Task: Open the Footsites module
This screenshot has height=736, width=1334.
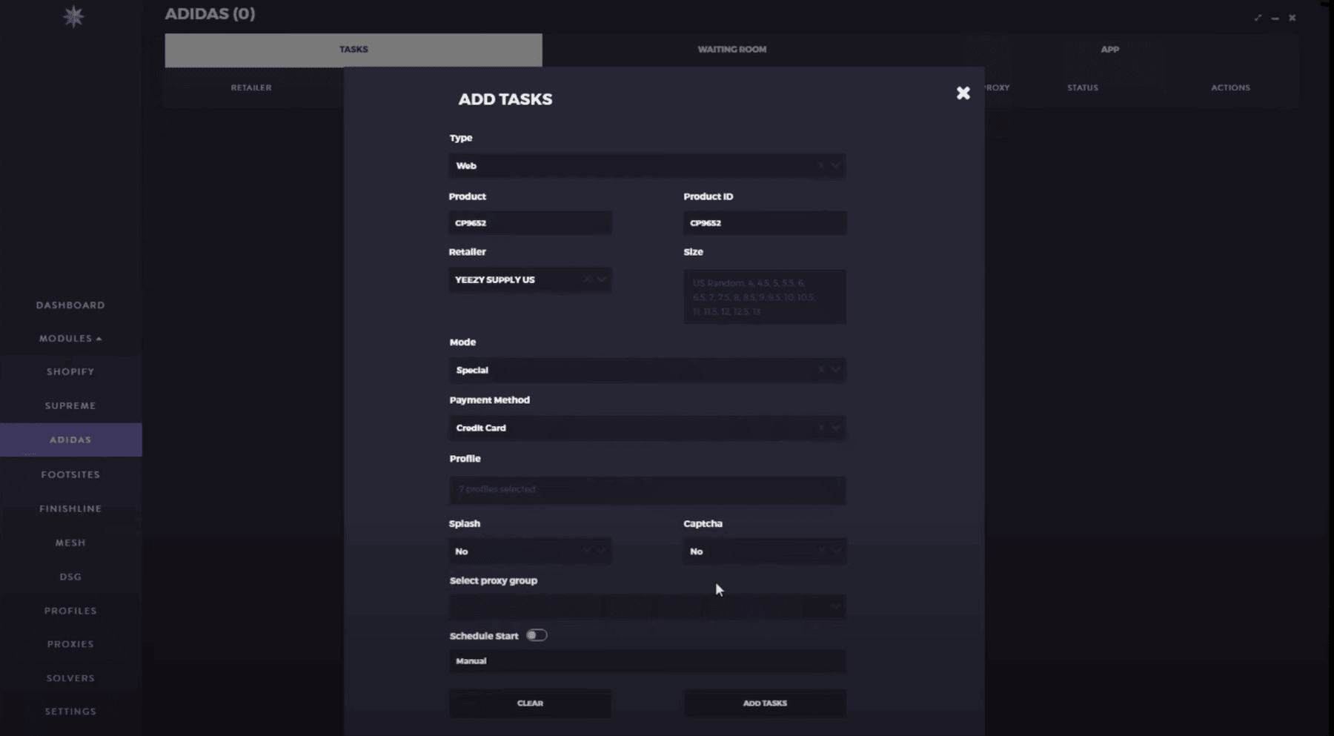Action: point(70,474)
